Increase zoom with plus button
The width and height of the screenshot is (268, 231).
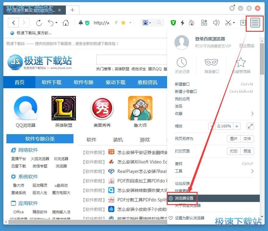[237, 126]
